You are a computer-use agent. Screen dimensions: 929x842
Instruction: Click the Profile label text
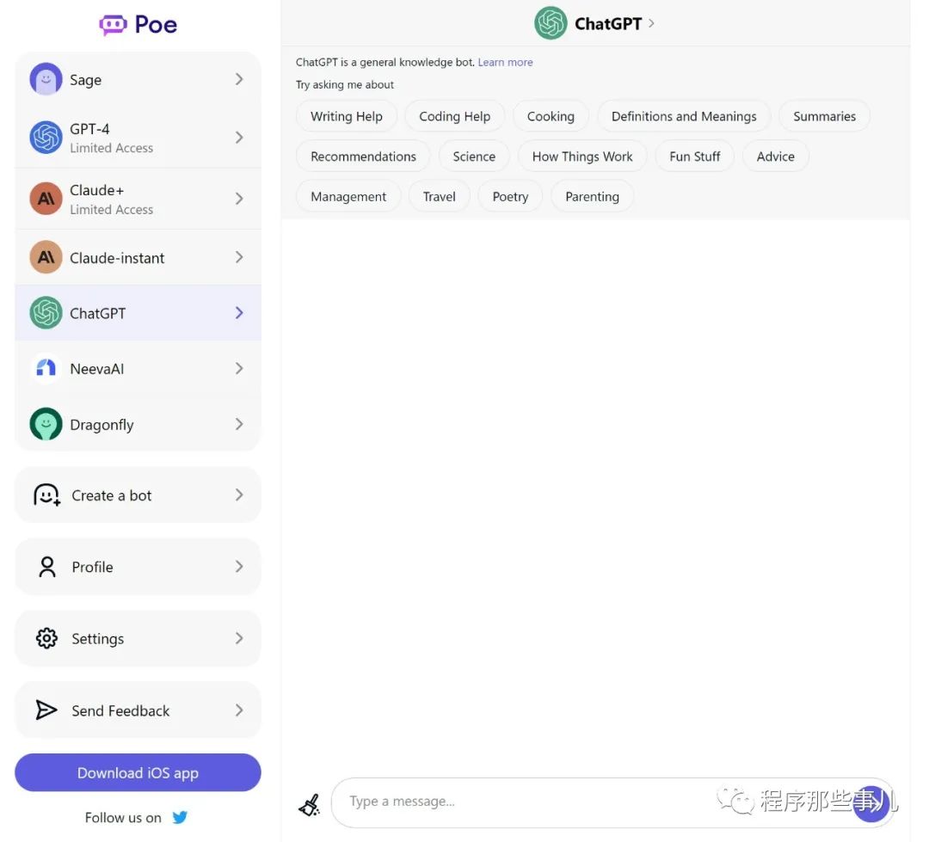[92, 567]
